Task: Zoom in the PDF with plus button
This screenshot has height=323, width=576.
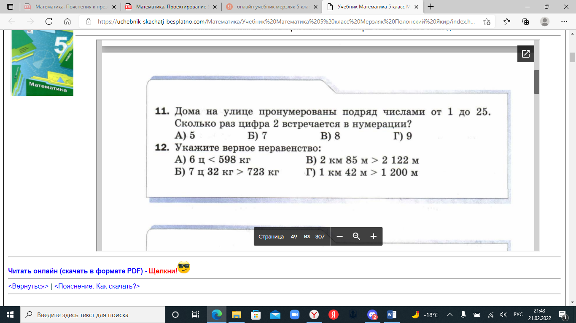Action: click(373, 236)
